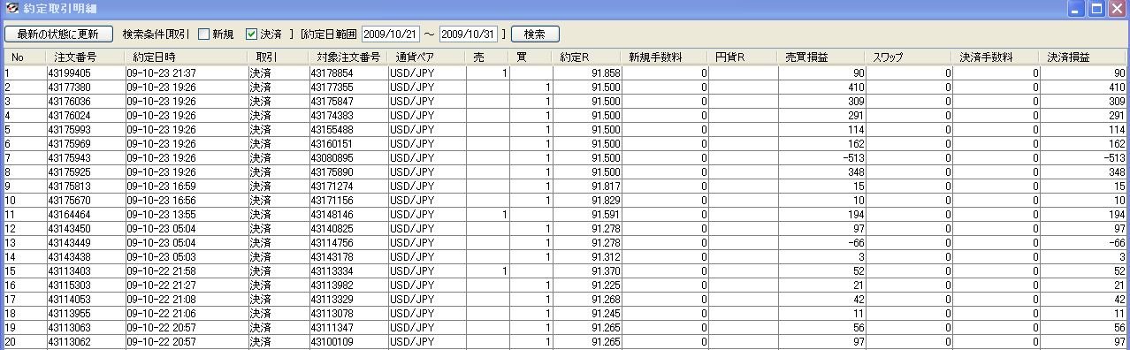This screenshot has width=1130, height=350.
Task: Click the 決済手数料 column header
Action: point(996,57)
